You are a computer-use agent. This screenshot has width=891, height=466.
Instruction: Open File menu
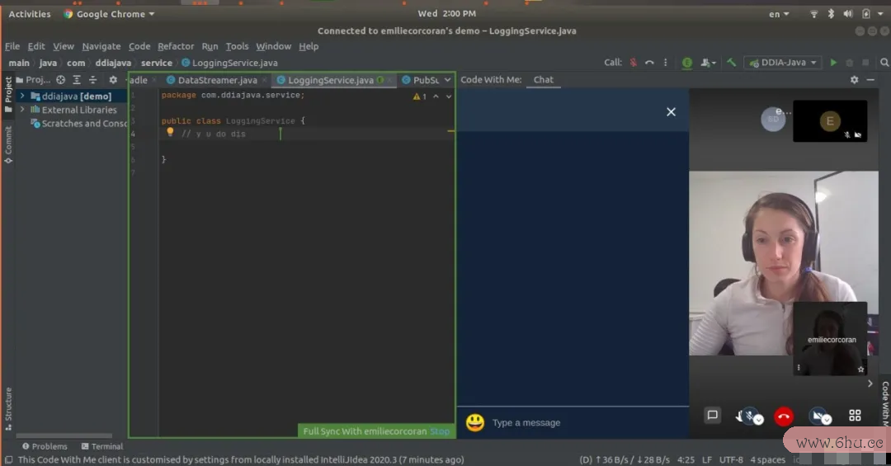(12, 46)
